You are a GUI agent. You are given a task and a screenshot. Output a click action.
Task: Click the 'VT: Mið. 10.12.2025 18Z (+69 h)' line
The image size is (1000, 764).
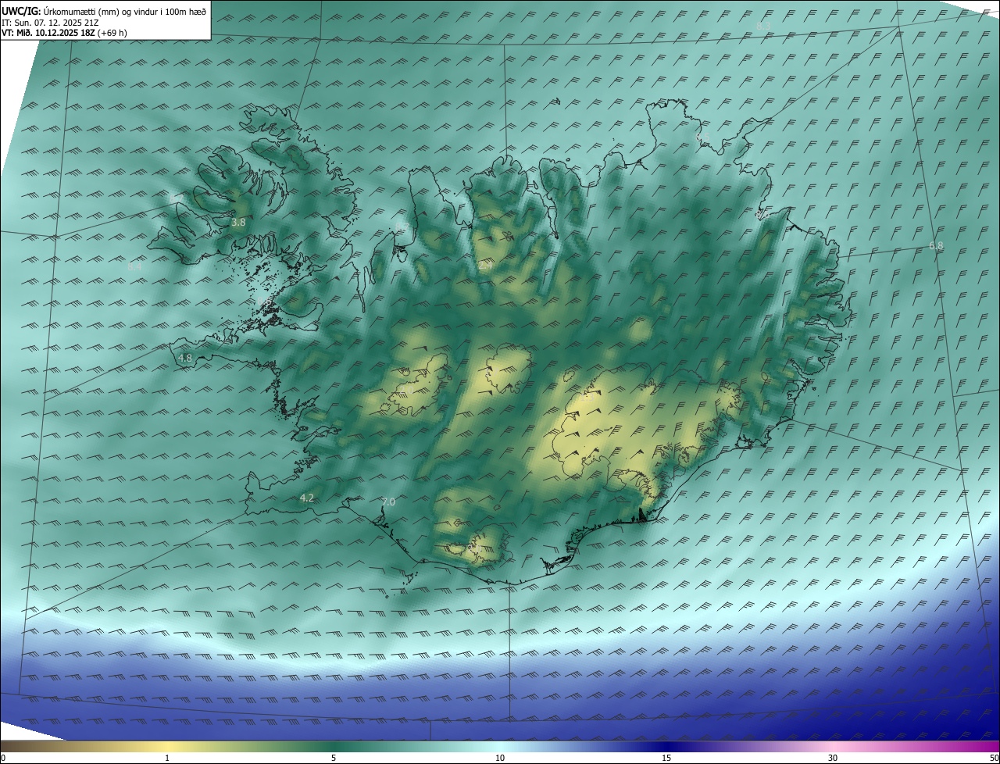64,33
